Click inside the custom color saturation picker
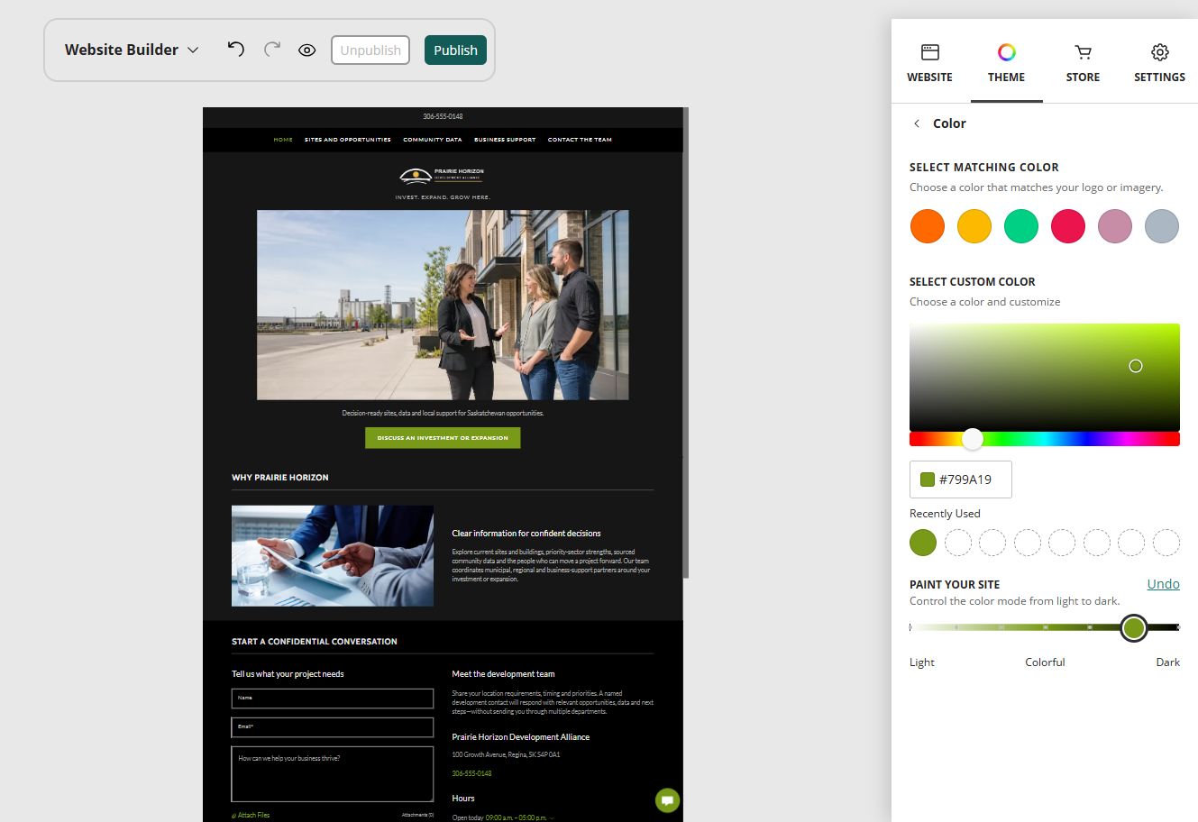Viewport: 1198px width, 822px height. pos(1045,377)
